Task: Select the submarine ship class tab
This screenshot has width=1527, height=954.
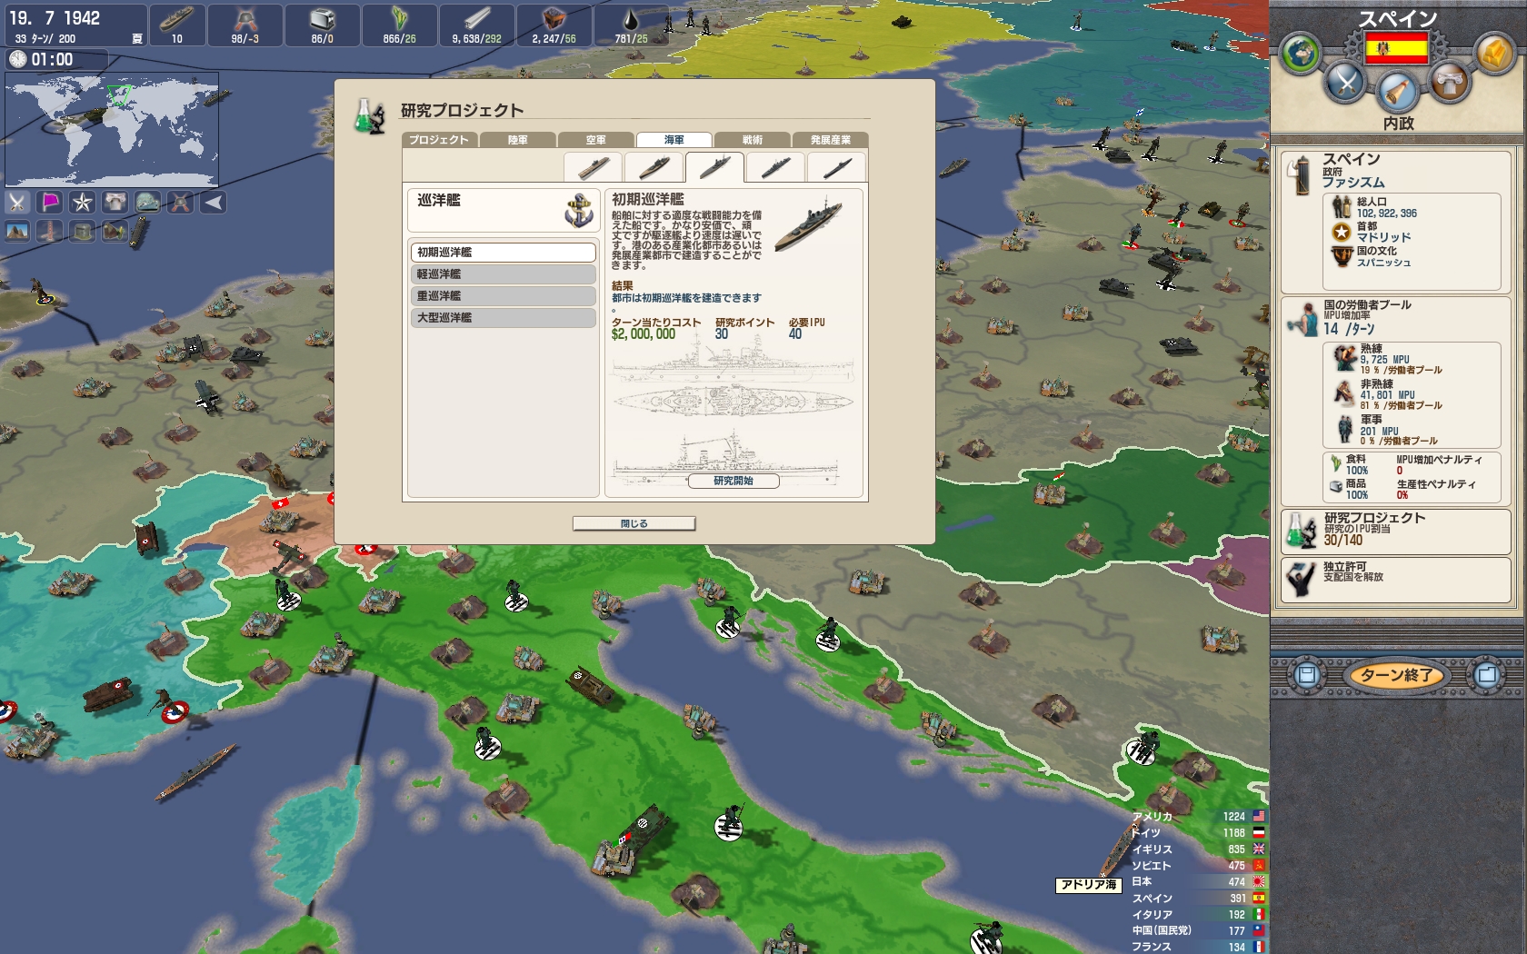Action: [x=836, y=167]
